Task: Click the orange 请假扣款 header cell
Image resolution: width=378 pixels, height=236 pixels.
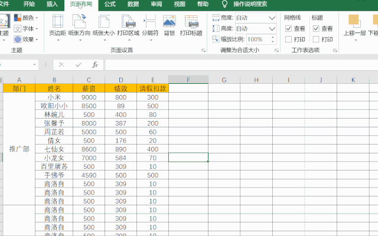Action: (x=152, y=88)
